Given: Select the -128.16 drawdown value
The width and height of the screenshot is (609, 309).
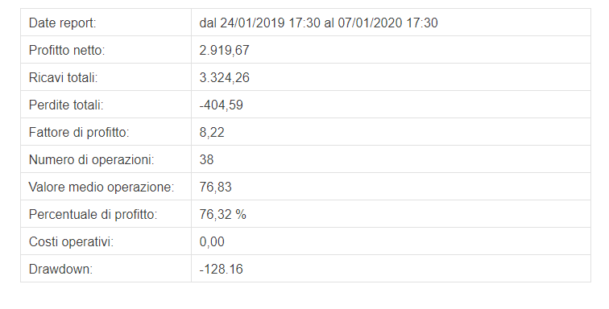Looking at the screenshot, I should point(221,269).
